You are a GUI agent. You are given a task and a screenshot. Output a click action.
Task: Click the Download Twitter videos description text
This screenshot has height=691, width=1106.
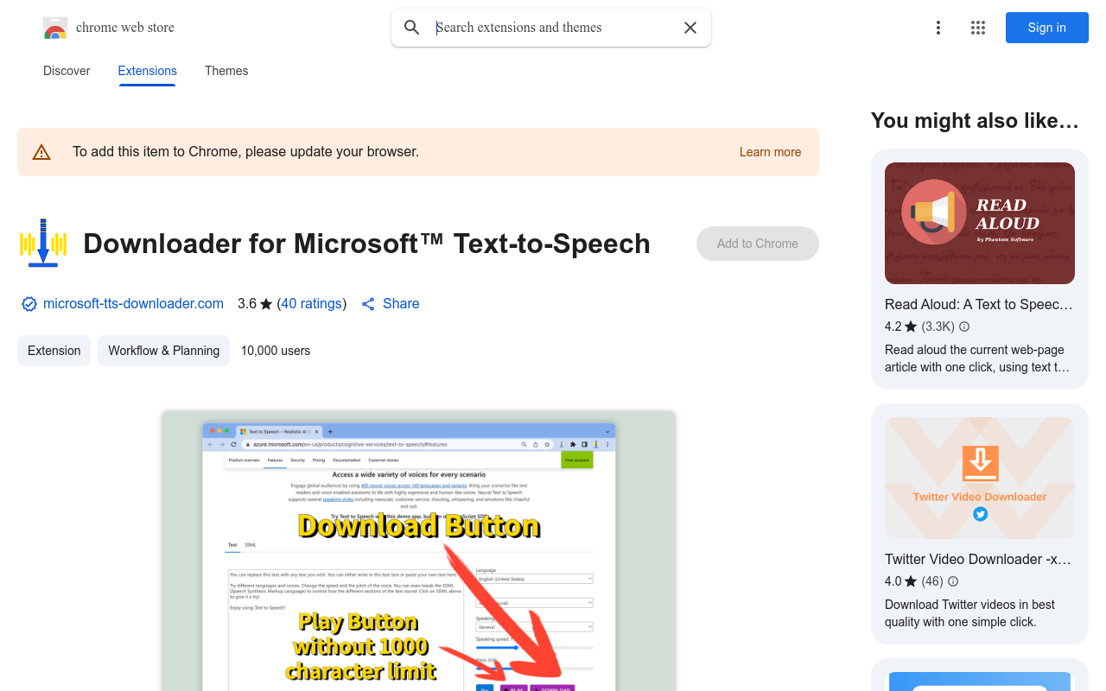coord(969,613)
